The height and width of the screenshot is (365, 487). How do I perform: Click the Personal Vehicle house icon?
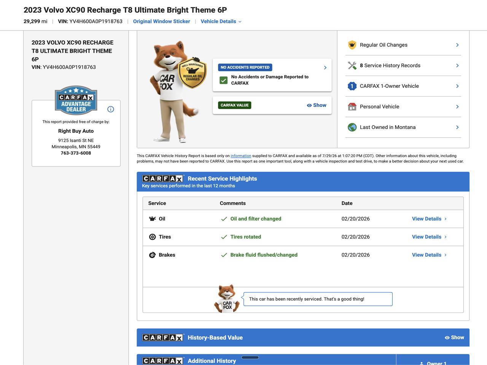click(352, 106)
